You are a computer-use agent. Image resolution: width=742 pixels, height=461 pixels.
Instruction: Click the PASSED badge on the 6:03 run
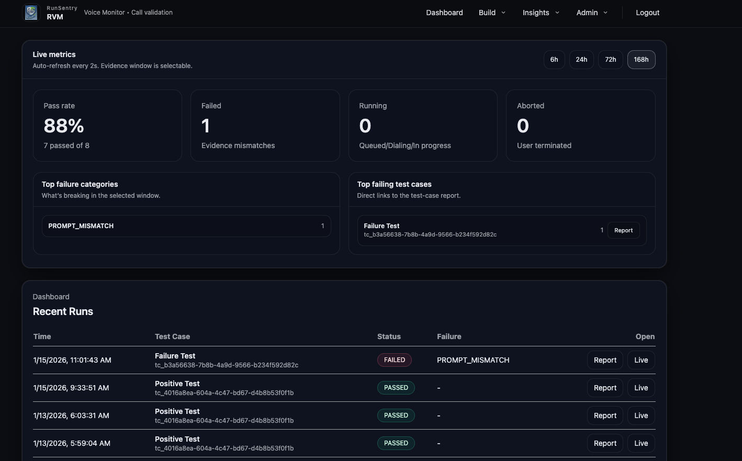point(396,415)
